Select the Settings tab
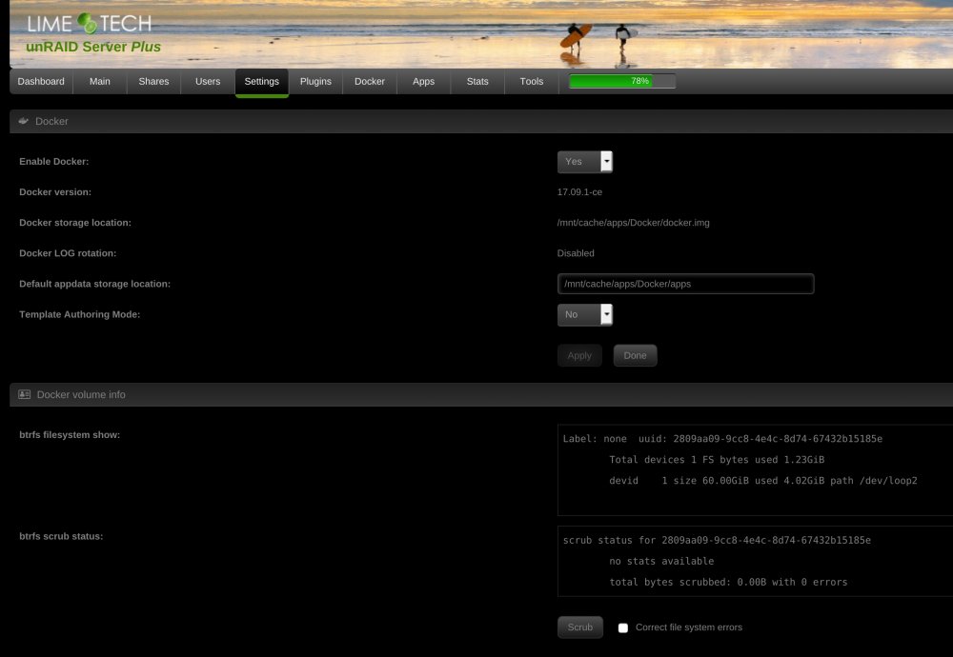Screen dimensions: 953x657 point(261,83)
